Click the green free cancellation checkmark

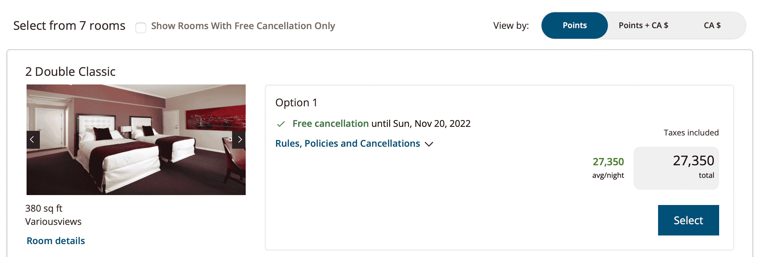point(281,124)
